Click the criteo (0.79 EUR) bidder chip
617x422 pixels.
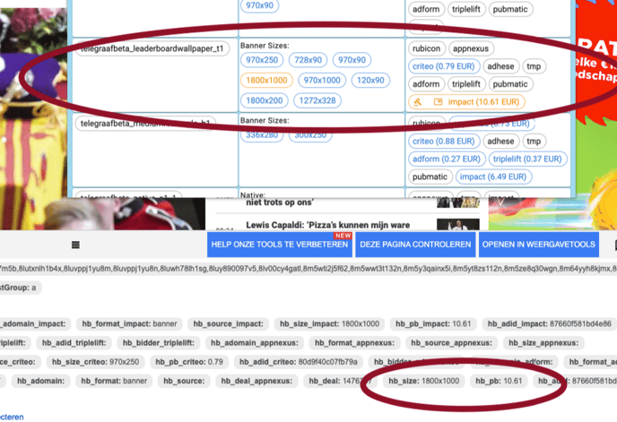point(443,66)
